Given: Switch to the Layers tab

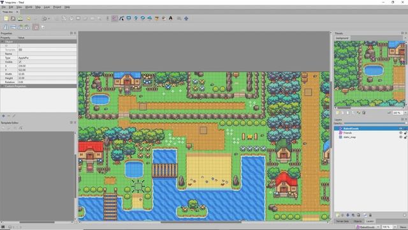Looking at the screenshot, I should pos(370,221).
